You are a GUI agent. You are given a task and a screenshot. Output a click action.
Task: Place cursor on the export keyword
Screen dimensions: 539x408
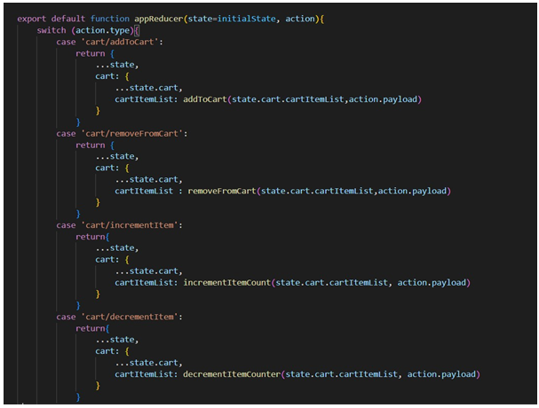[x=34, y=17]
